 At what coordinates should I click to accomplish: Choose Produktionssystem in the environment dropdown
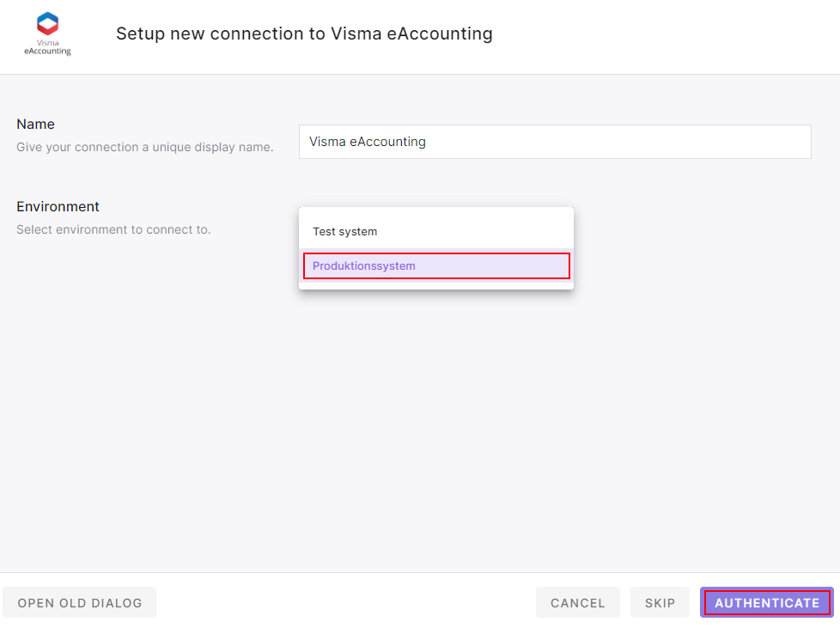(x=436, y=265)
